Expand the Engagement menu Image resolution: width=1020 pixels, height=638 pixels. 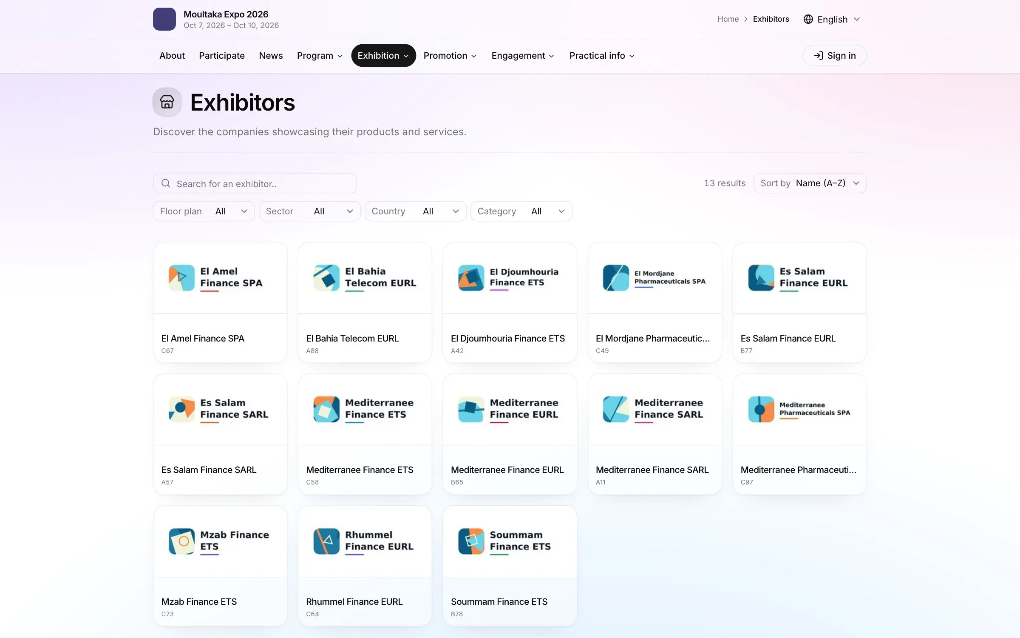coord(522,56)
